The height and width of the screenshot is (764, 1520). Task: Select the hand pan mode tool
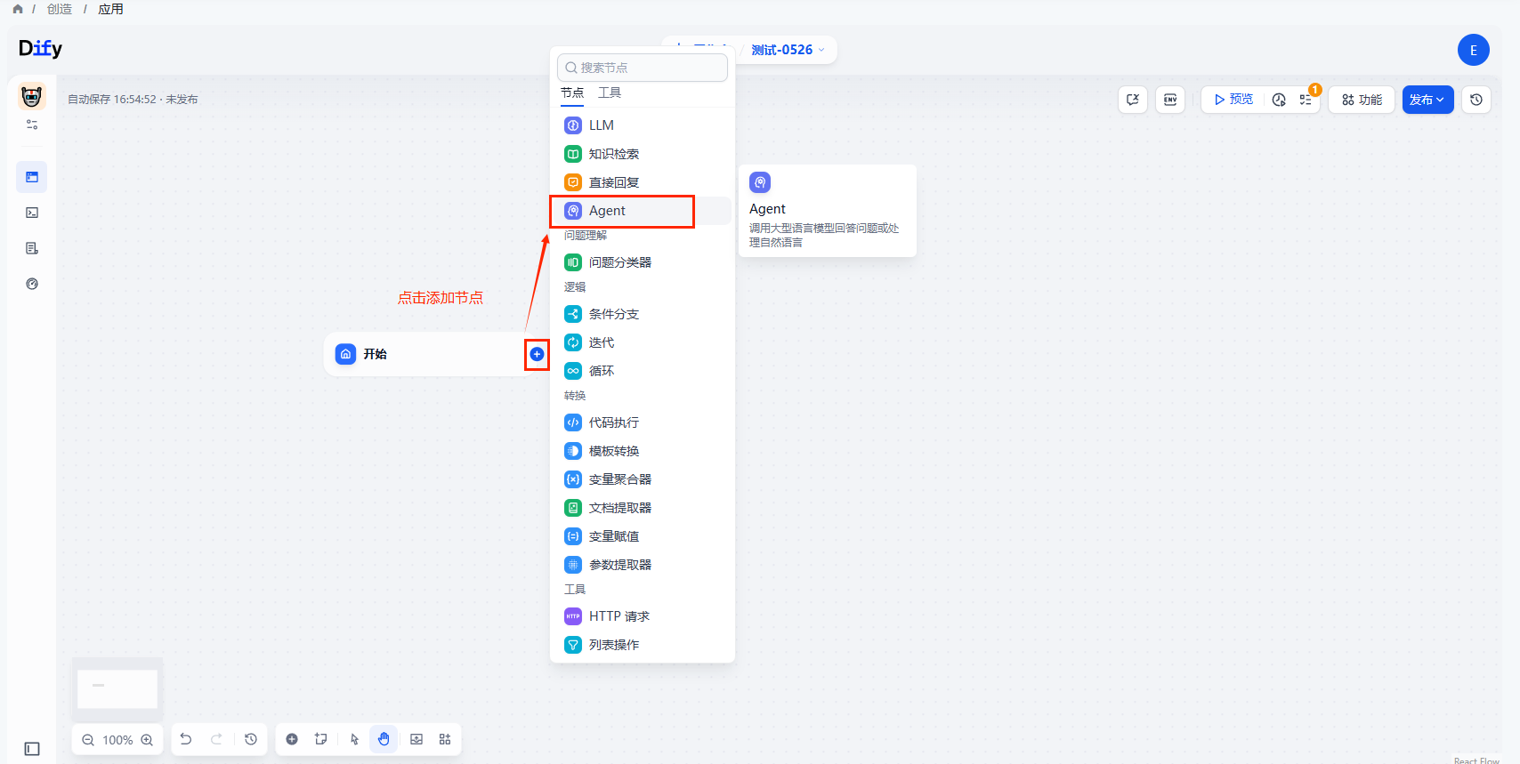384,739
